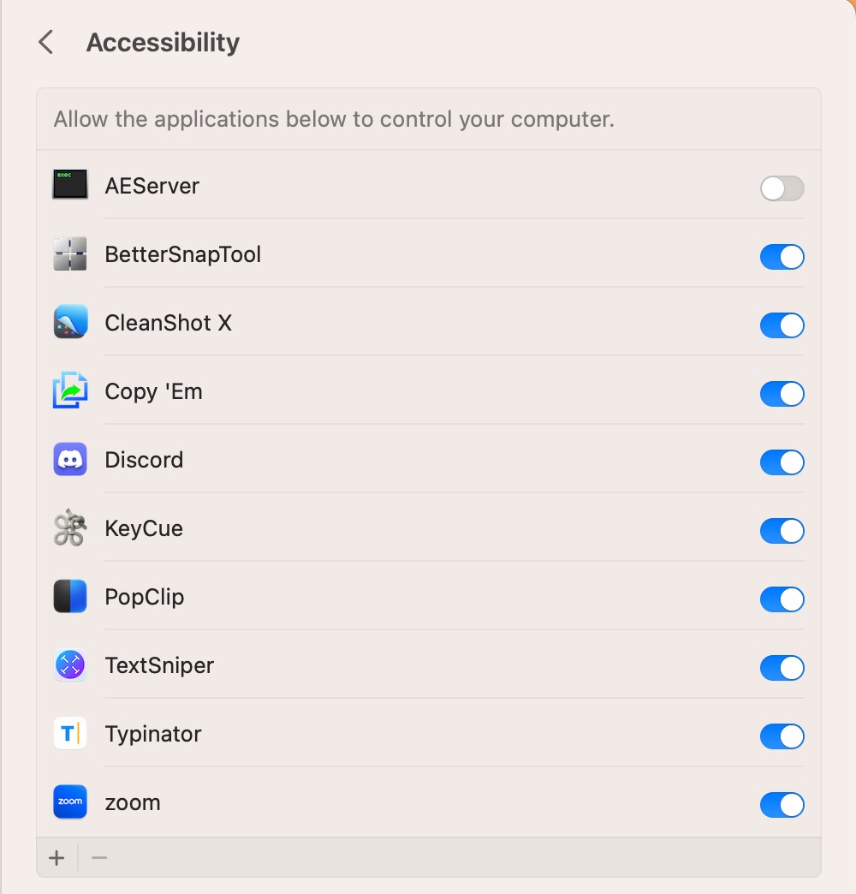Click the Discord app icon
Screen dimensions: 856x894
(x=70, y=460)
